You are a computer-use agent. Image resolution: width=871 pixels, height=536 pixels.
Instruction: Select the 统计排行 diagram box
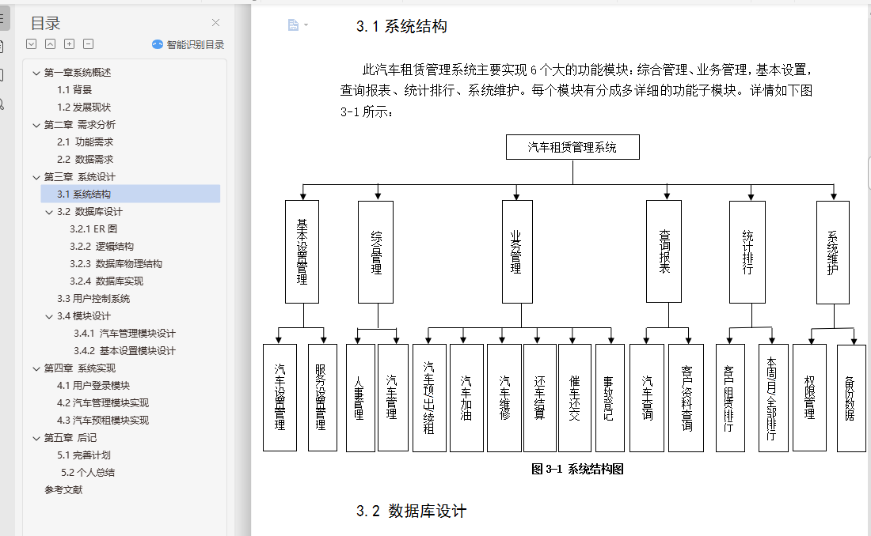[747, 252]
